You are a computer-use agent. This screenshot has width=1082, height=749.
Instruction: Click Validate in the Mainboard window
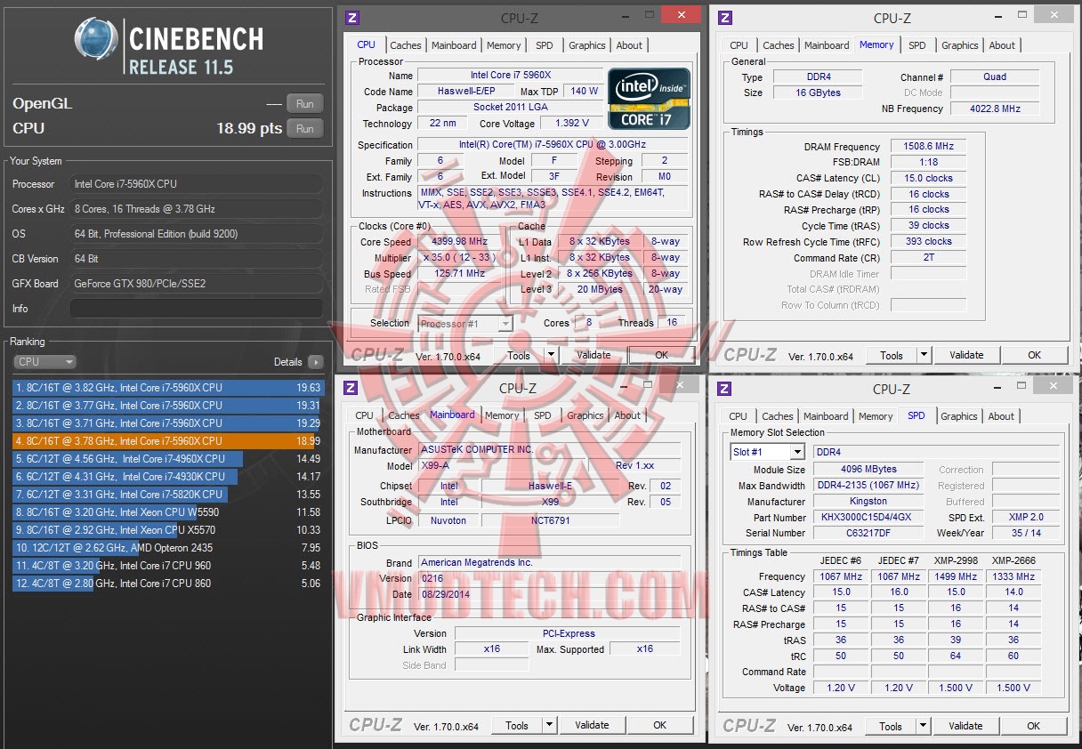click(592, 725)
